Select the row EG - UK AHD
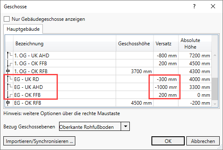The width and height of the screenshot is (223, 150). (108, 87)
